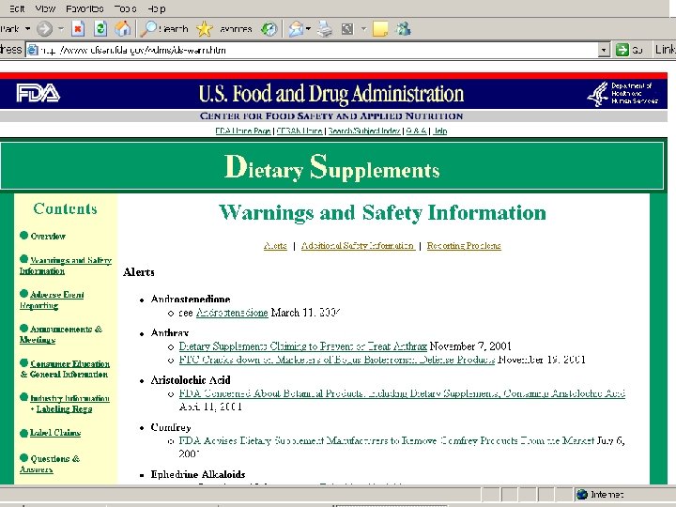Image resolution: width=676 pixels, height=507 pixels.
Task: Expand the Back button history dropdown
Action: tap(27, 29)
